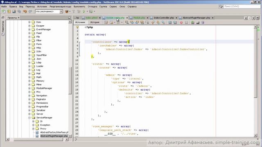Click the Next Bookmark icon

158,22
